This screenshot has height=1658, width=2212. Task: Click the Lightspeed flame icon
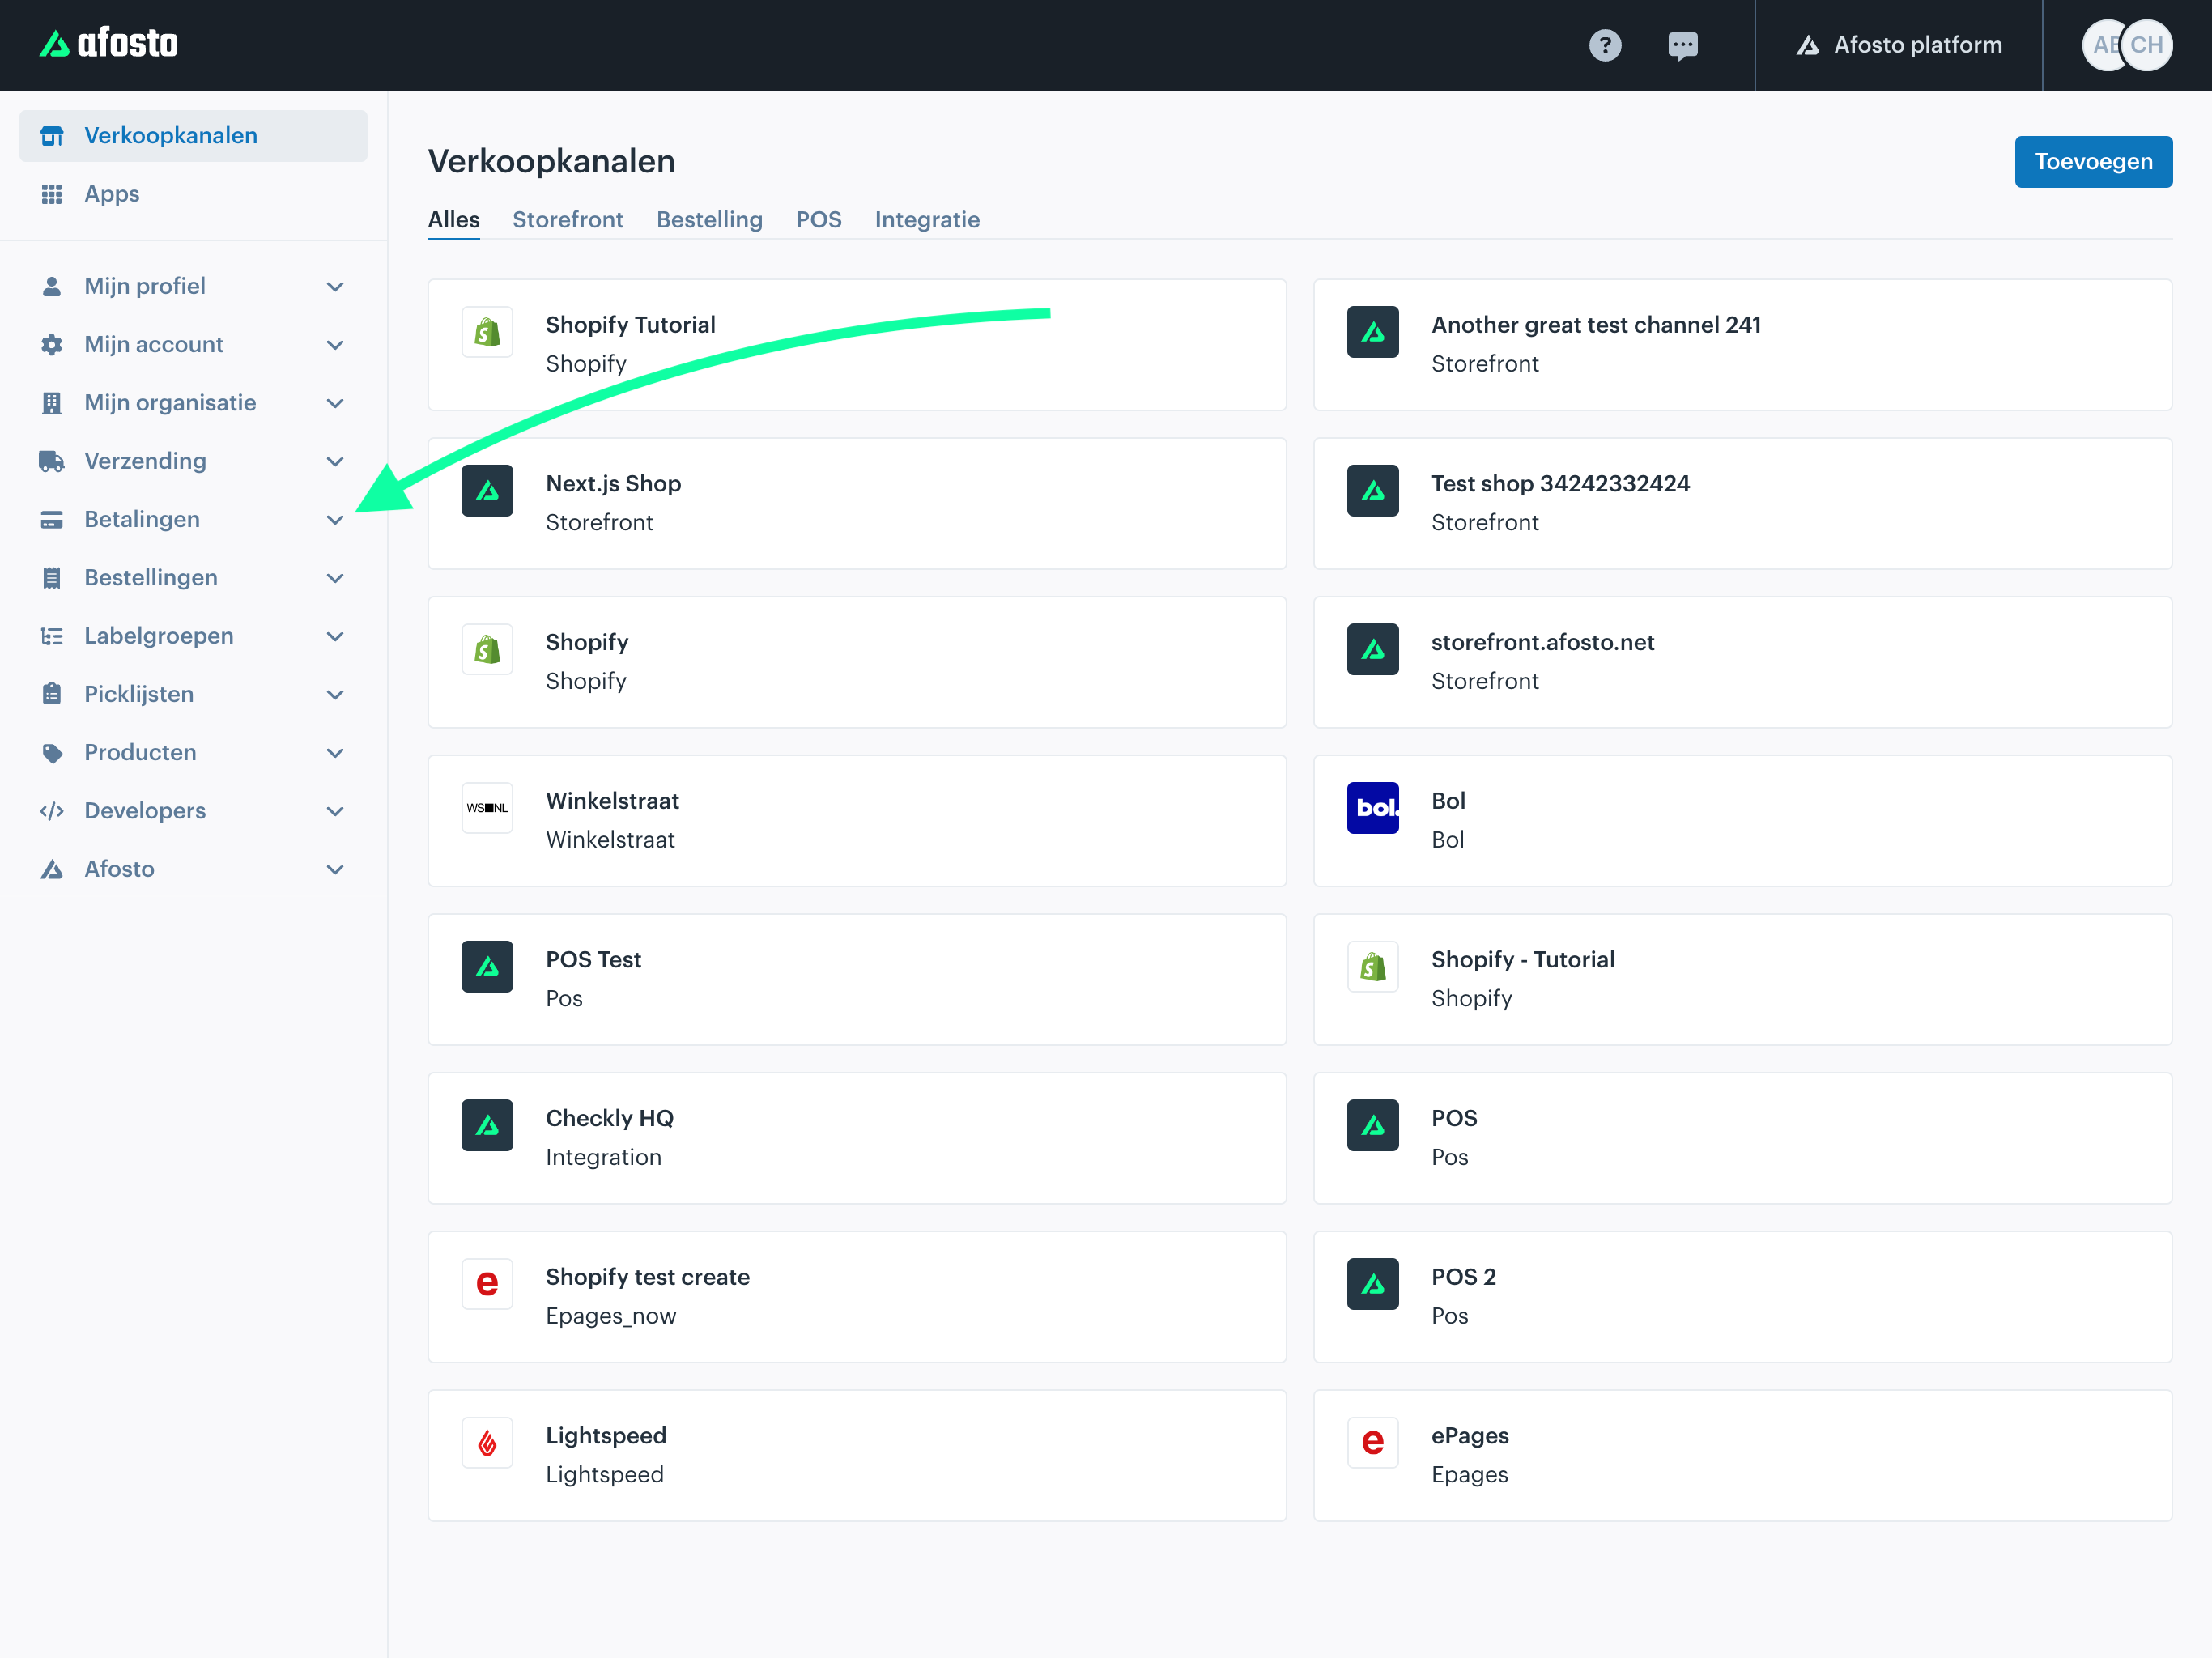(x=487, y=1443)
